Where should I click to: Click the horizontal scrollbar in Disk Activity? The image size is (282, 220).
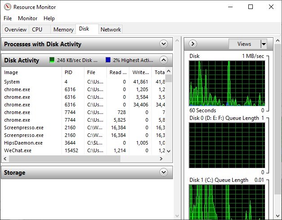click(x=65, y=158)
